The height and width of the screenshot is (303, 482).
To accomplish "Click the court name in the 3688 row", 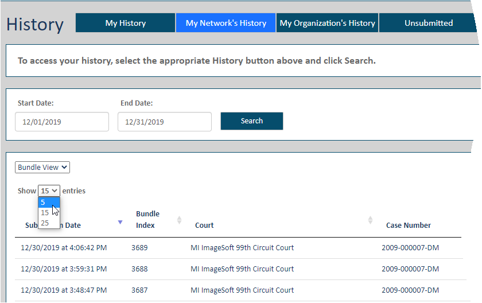I will pyautogui.click(x=242, y=269).
